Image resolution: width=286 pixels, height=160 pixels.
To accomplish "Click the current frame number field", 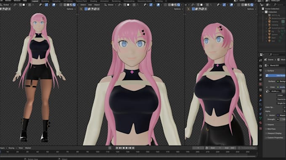I will point(198,148).
